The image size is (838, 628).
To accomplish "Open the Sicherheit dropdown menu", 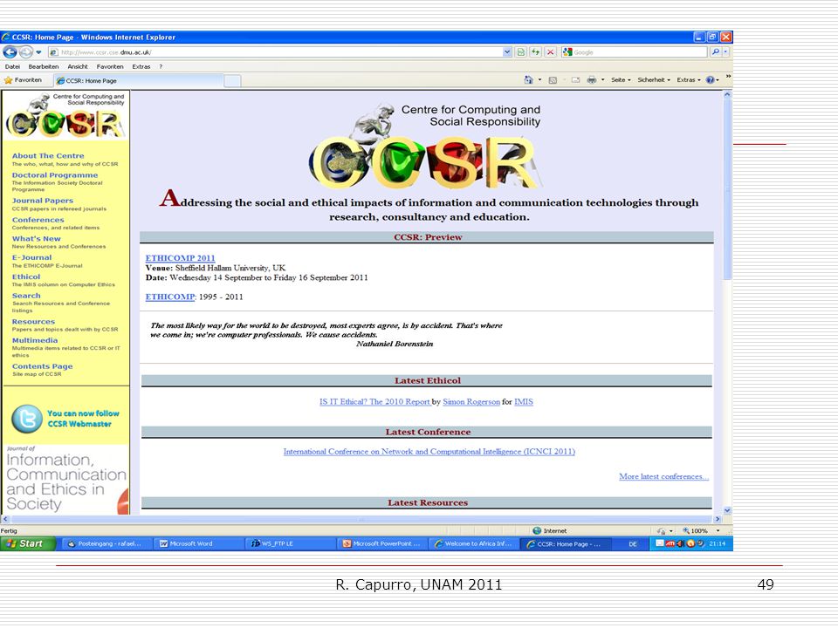I will 654,80.
